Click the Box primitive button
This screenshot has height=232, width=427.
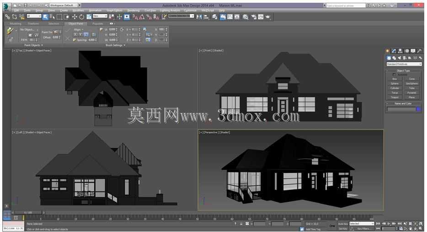(x=395, y=79)
